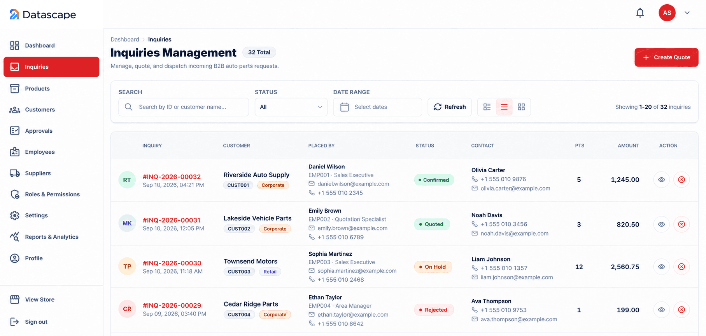
Task: View the Lakeside Vehicle Parts inquiry
Action: (661, 224)
